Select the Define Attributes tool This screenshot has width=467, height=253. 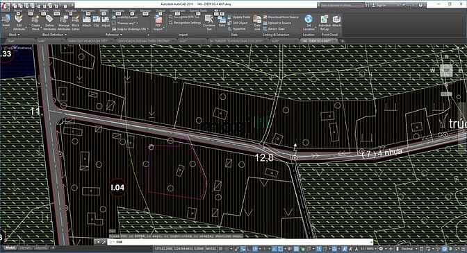point(49,23)
